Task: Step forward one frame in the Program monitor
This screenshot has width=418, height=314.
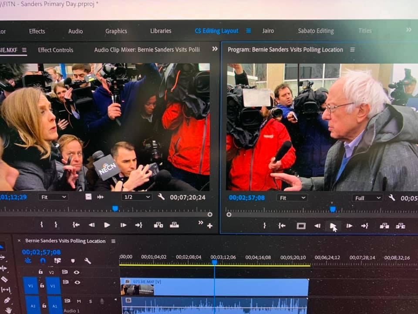Action: [x=349, y=226]
